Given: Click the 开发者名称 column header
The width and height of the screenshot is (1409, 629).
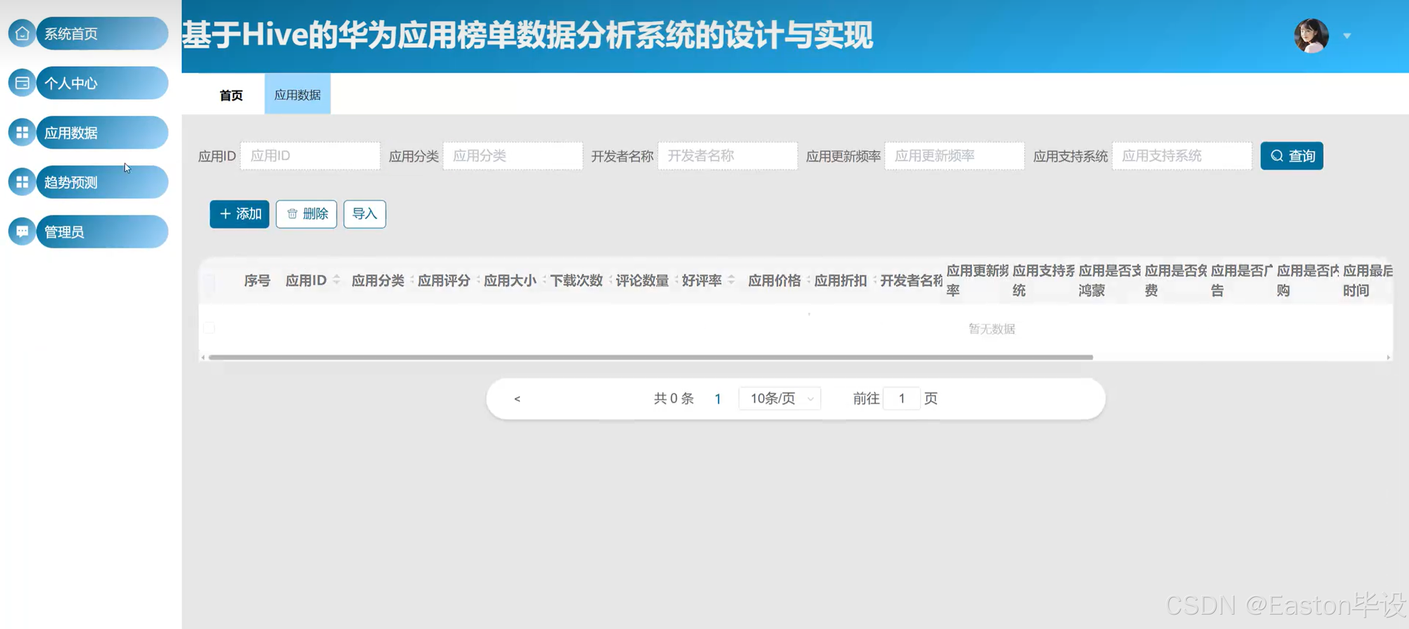Looking at the screenshot, I should (x=911, y=281).
